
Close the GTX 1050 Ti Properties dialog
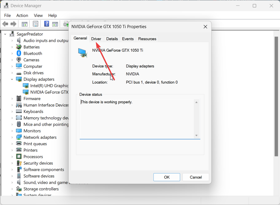click(205, 27)
